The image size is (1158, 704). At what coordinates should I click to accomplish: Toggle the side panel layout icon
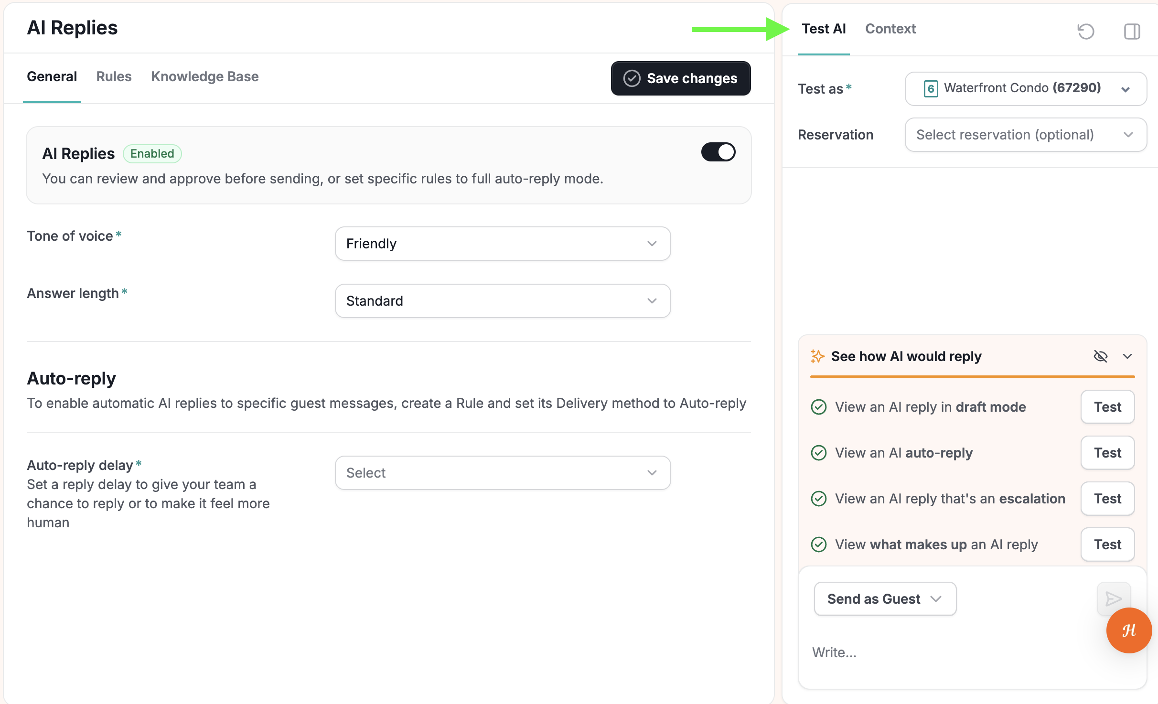click(1132, 32)
